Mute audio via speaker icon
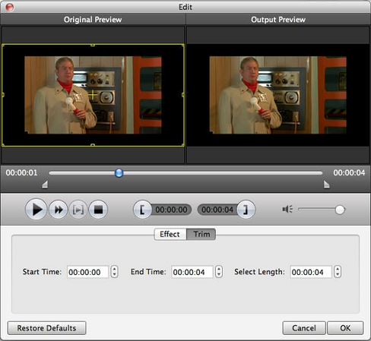Viewport: 371px width, 341px height. [287, 210]
